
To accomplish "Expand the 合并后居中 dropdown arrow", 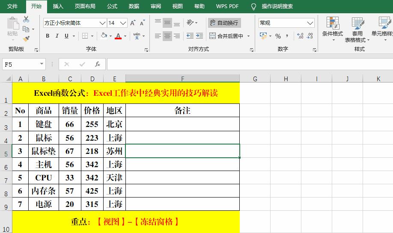I will [x=248, y=36].
